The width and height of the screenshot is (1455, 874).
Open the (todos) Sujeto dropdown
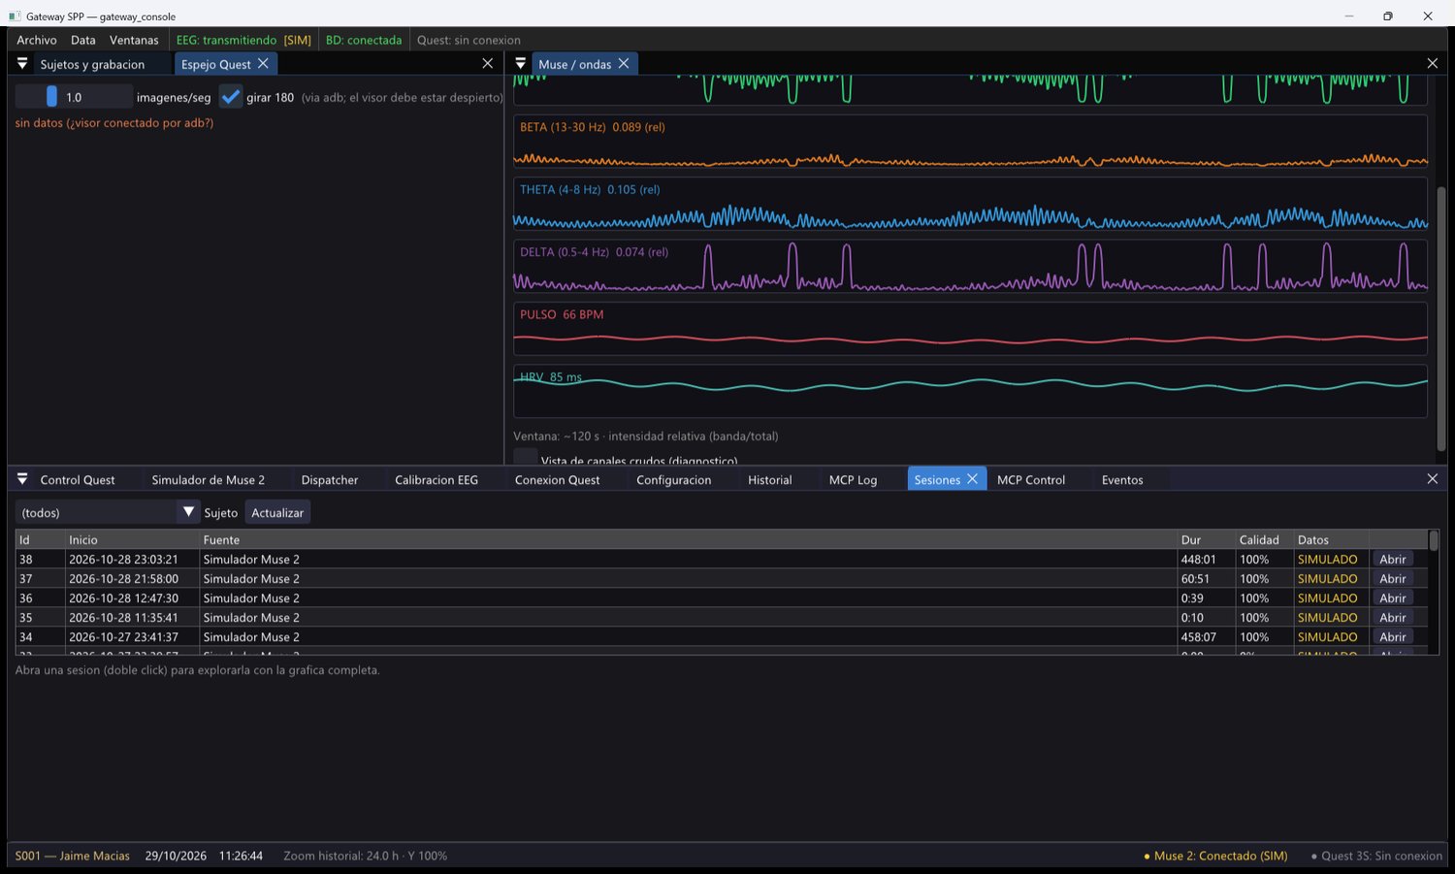[108, 512]
